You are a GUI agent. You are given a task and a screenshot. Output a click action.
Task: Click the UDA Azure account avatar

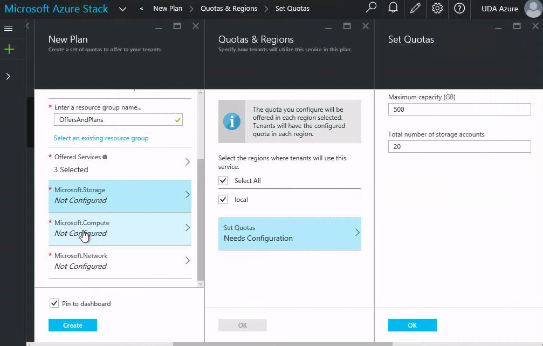(x=532, y=9)
